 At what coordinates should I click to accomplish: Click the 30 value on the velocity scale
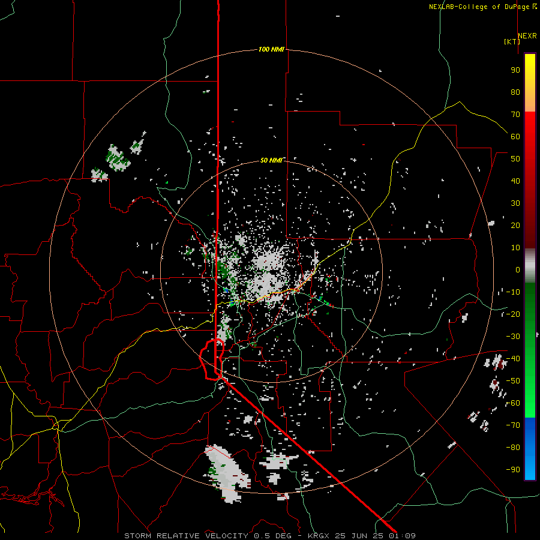coord(515,203)
